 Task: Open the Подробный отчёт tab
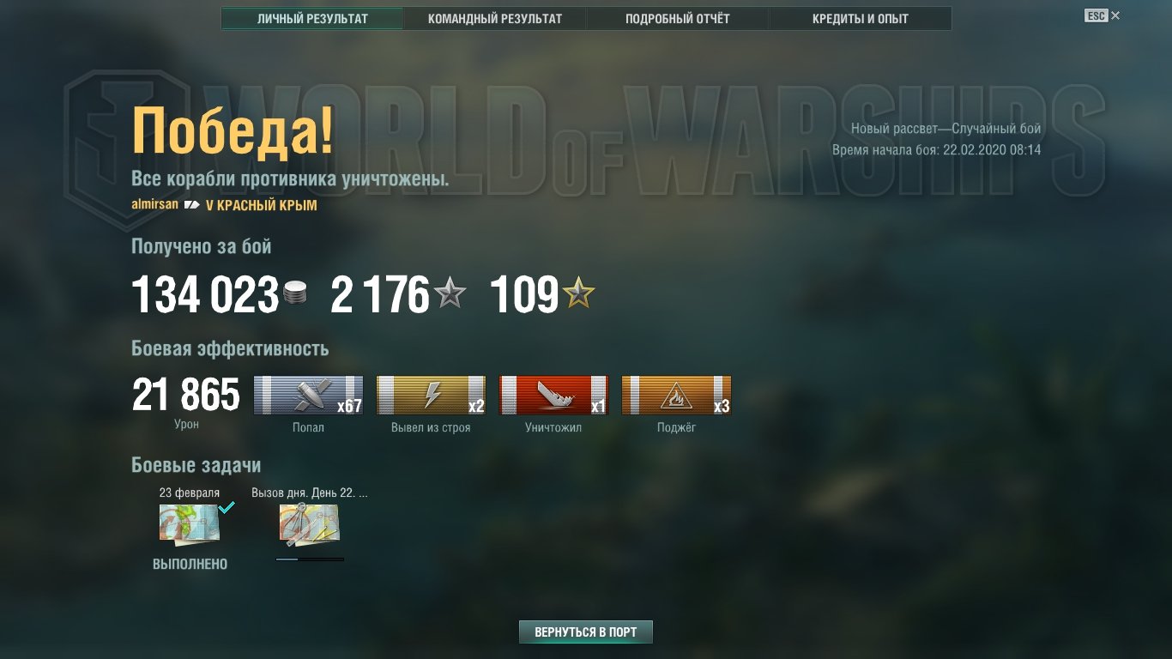pyautogui.click(x=678, y=19)
